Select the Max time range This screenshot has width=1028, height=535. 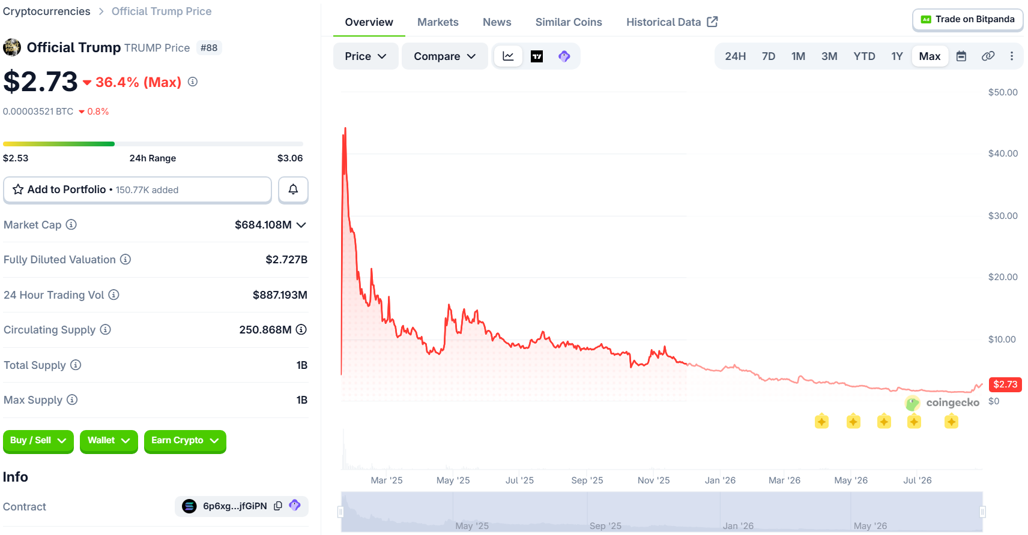(930, 56)
